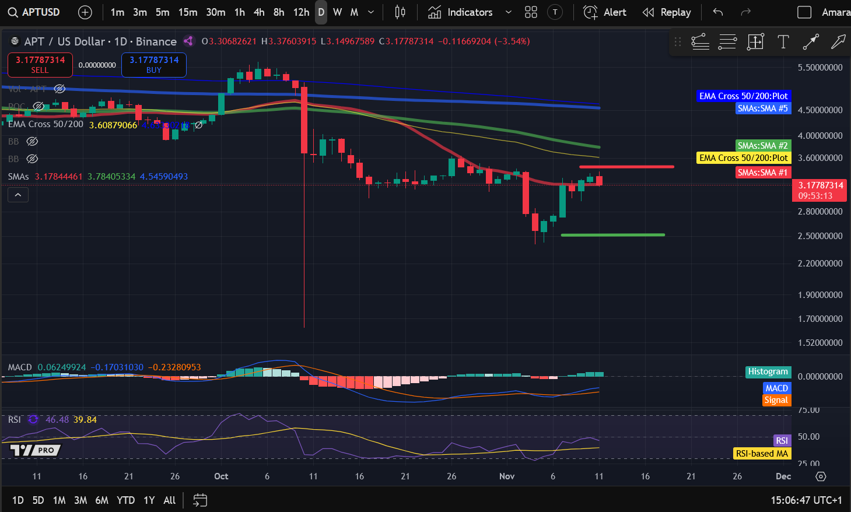Viewport: 851px width, 512px height.
Task: Hide the Vol indicator with its eye icon
Action: pos(59,89)
